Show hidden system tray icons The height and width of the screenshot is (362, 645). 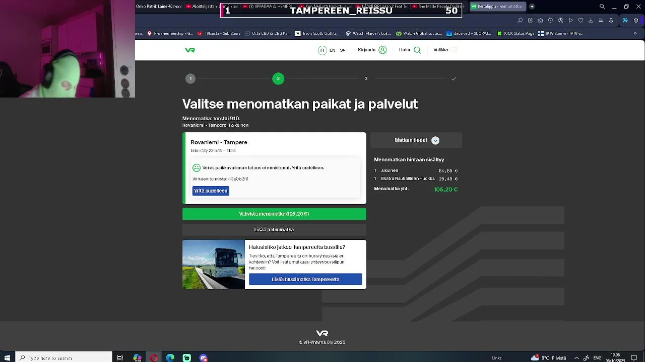tap(576, 358)
